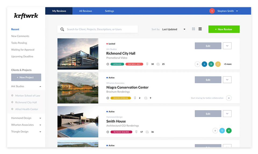258x154 pixels.
Task: Open the Niagra Conservation Center thumbnail image
Action: pos(78,88)
